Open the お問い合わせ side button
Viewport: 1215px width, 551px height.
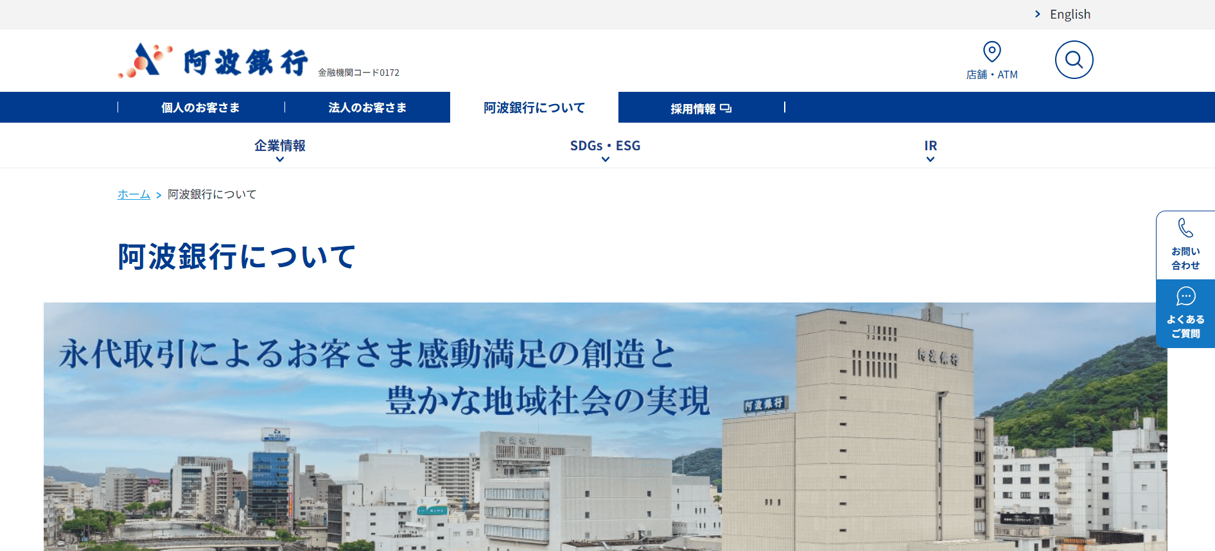[1185, 245]
